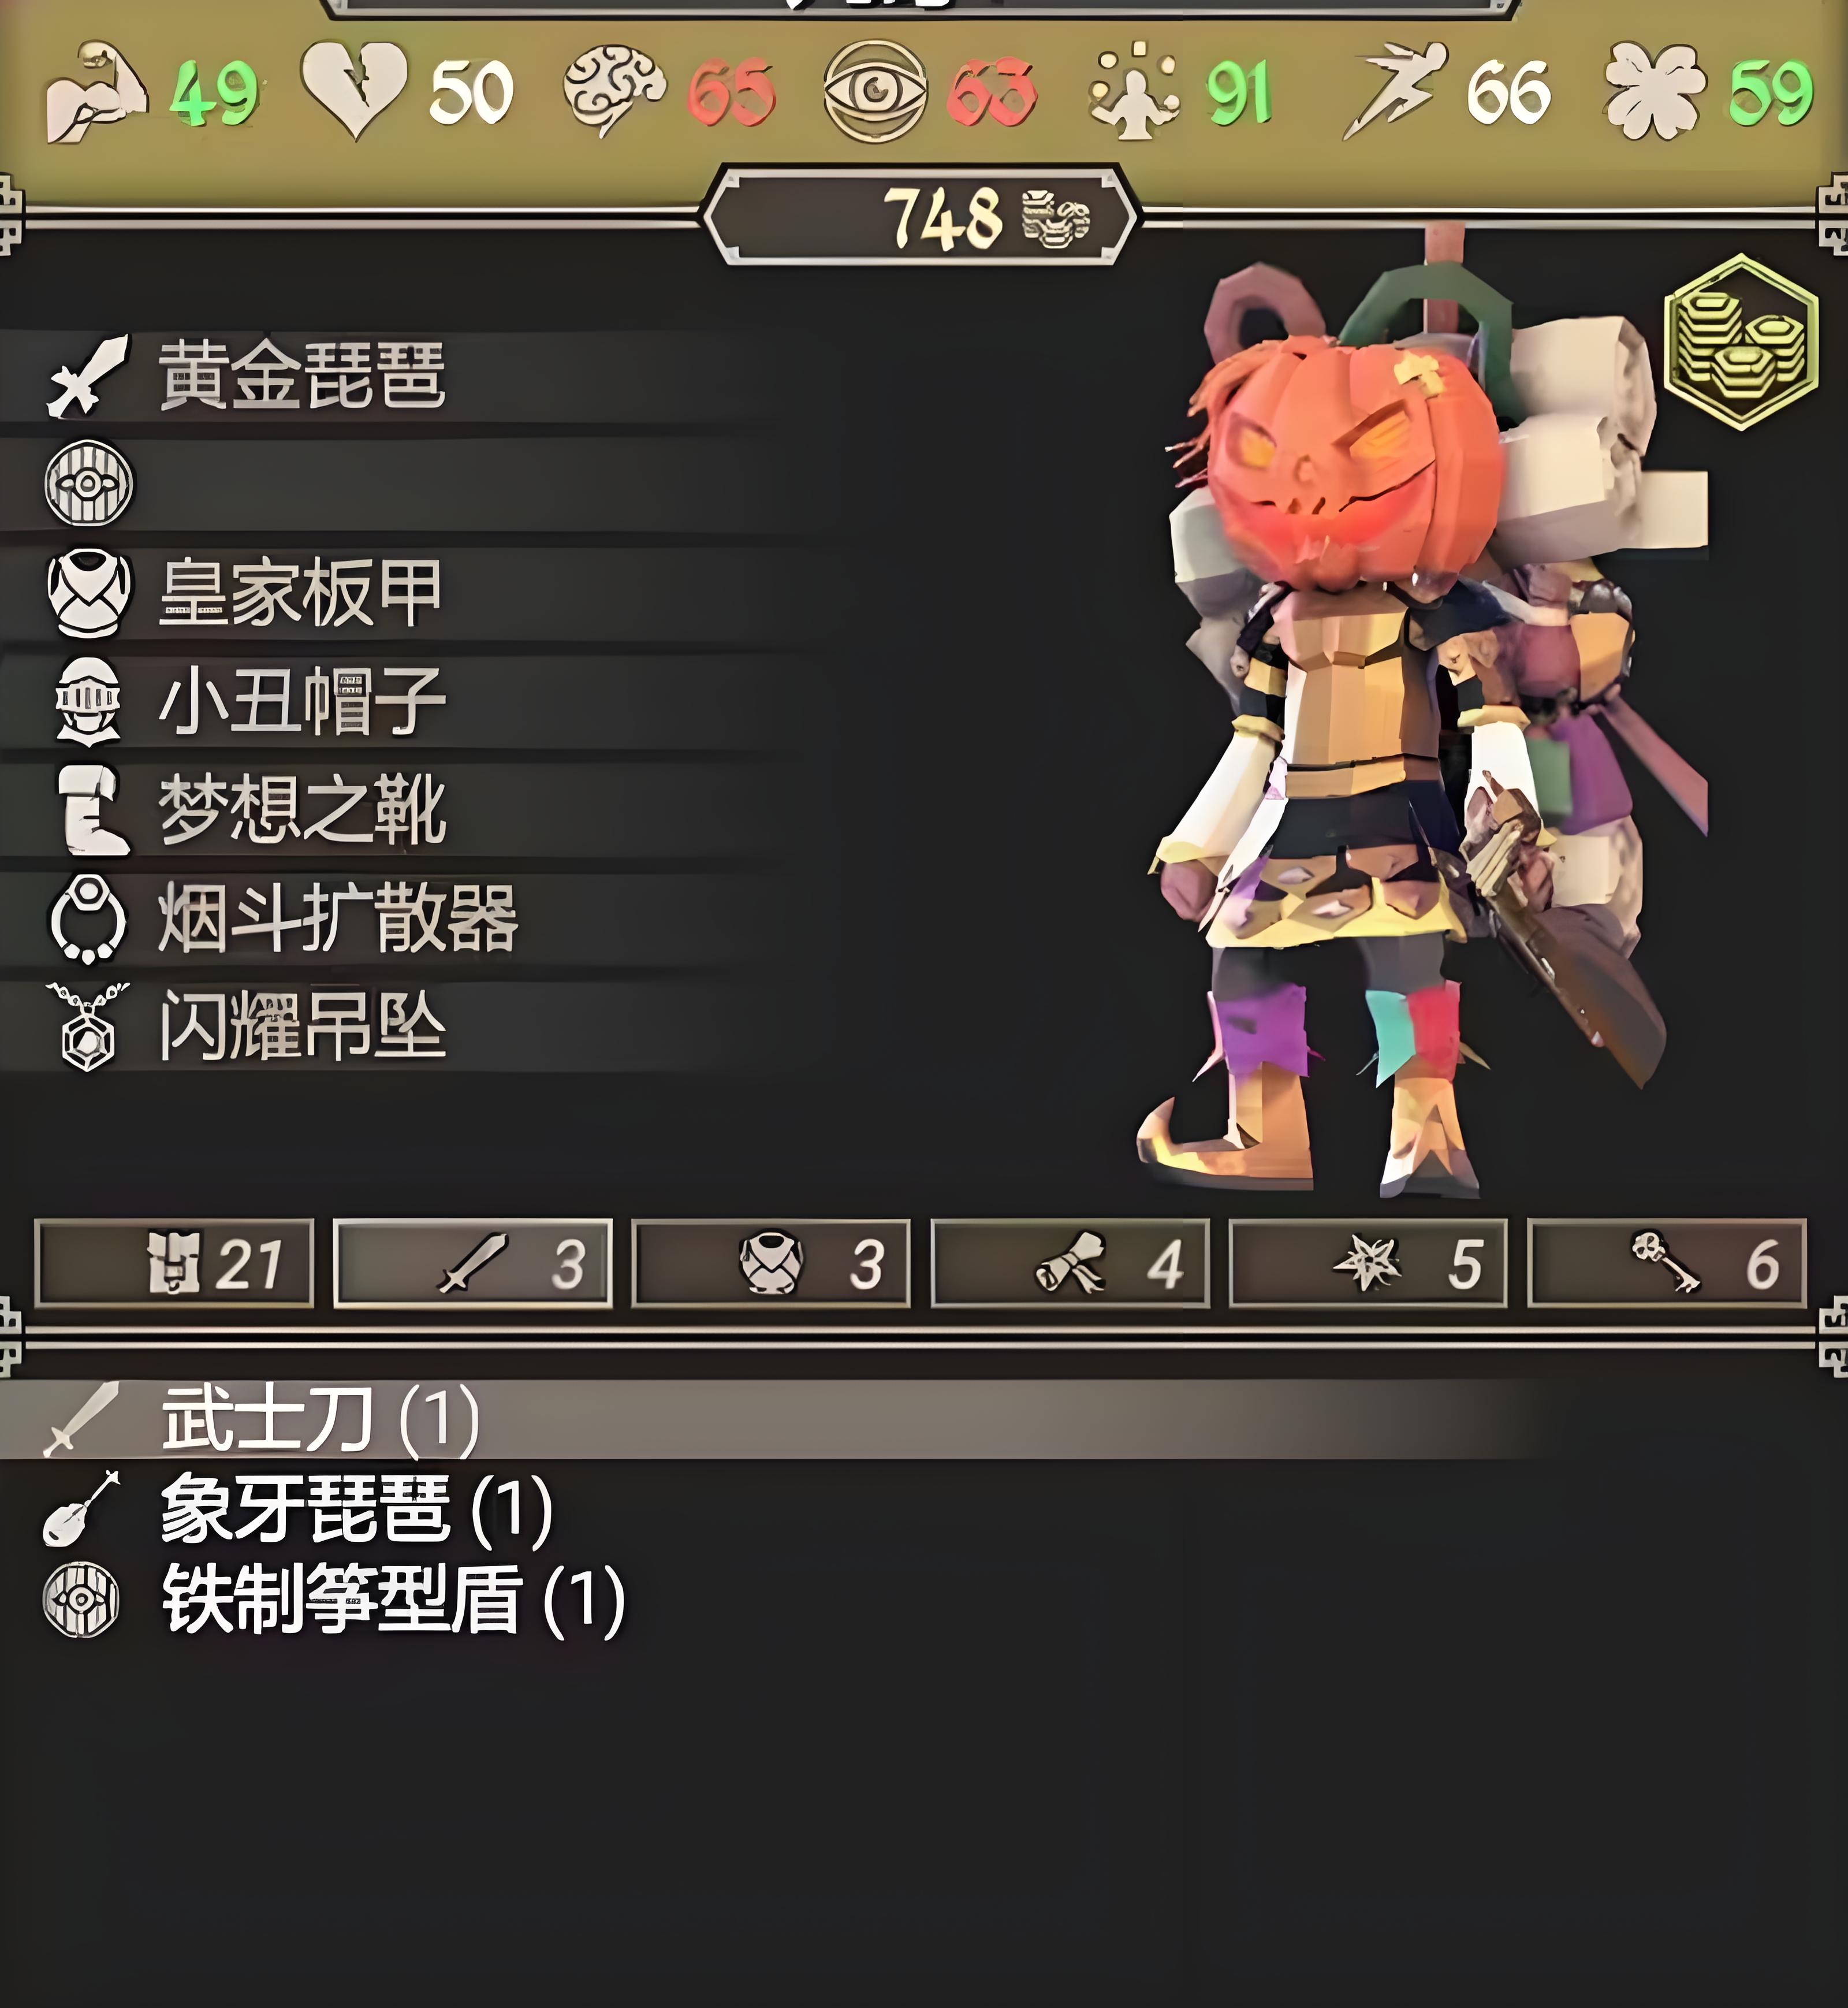
Task: Click the strength arm icon
Action: (96, 92)
